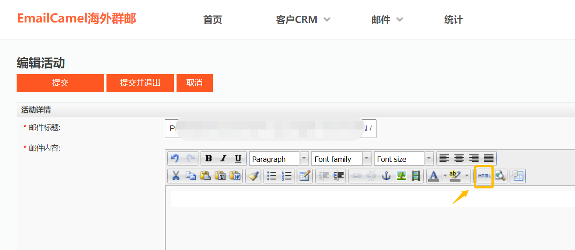Toggle underline text formatting

[x=238, y=158]
